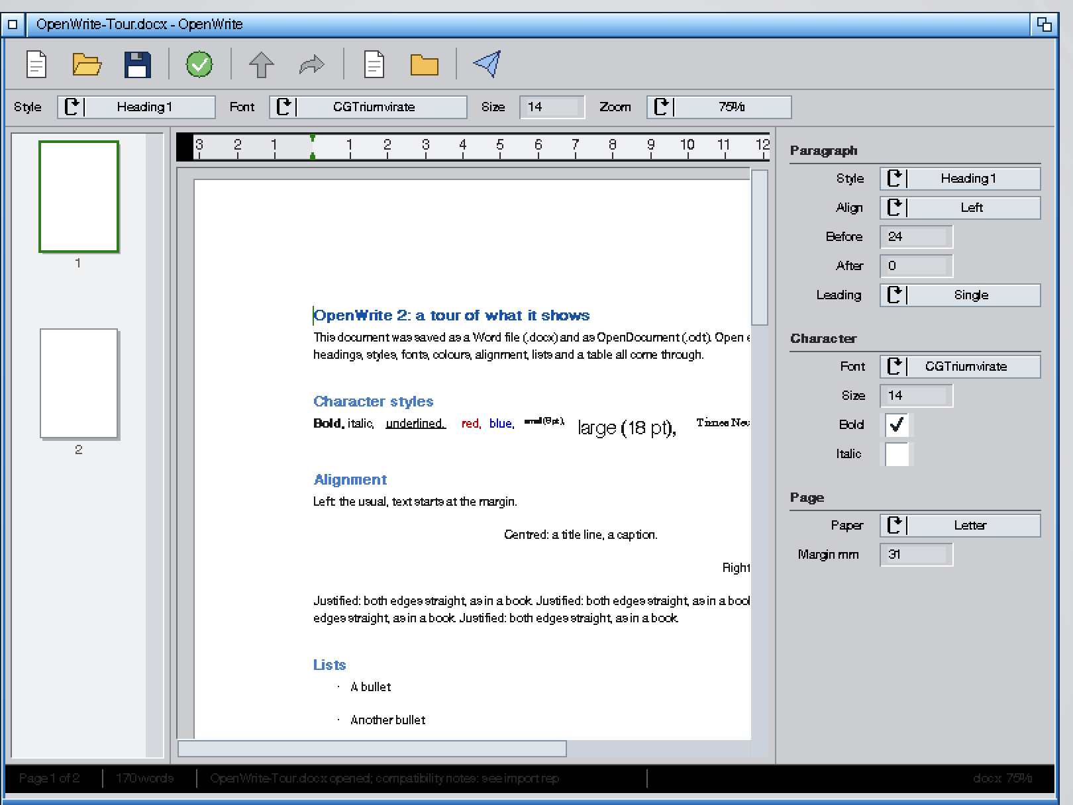Click the horizontal scrollbar thumb below the document
1073x805 pixels.
point(372,749)
